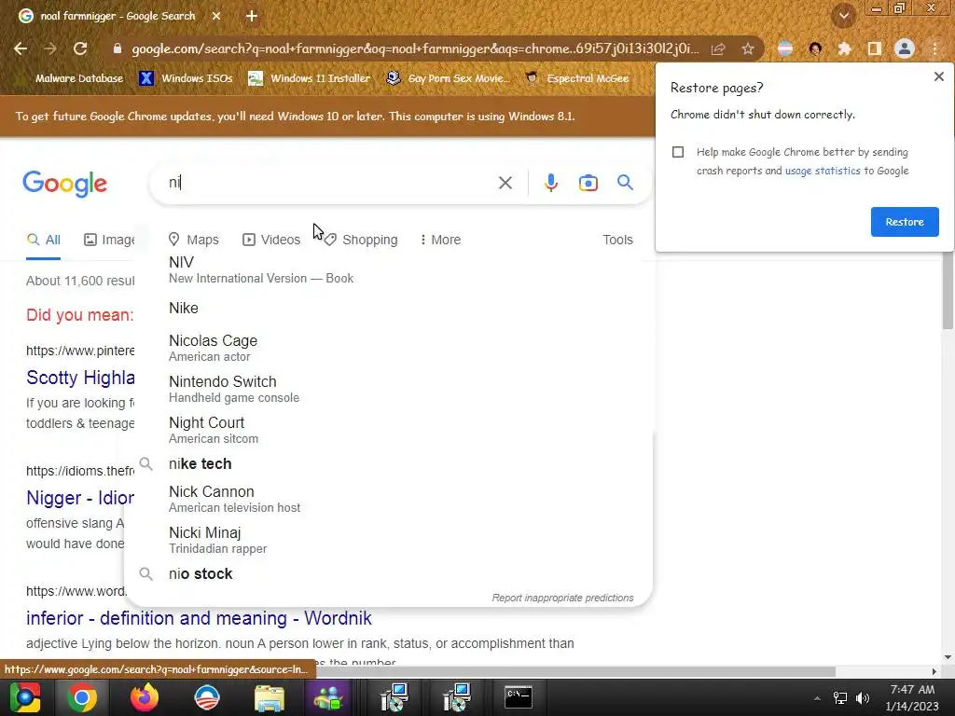Open the inferior definition Wordnik result
This screenshot has width=955, height=716.
pos(199,618)
